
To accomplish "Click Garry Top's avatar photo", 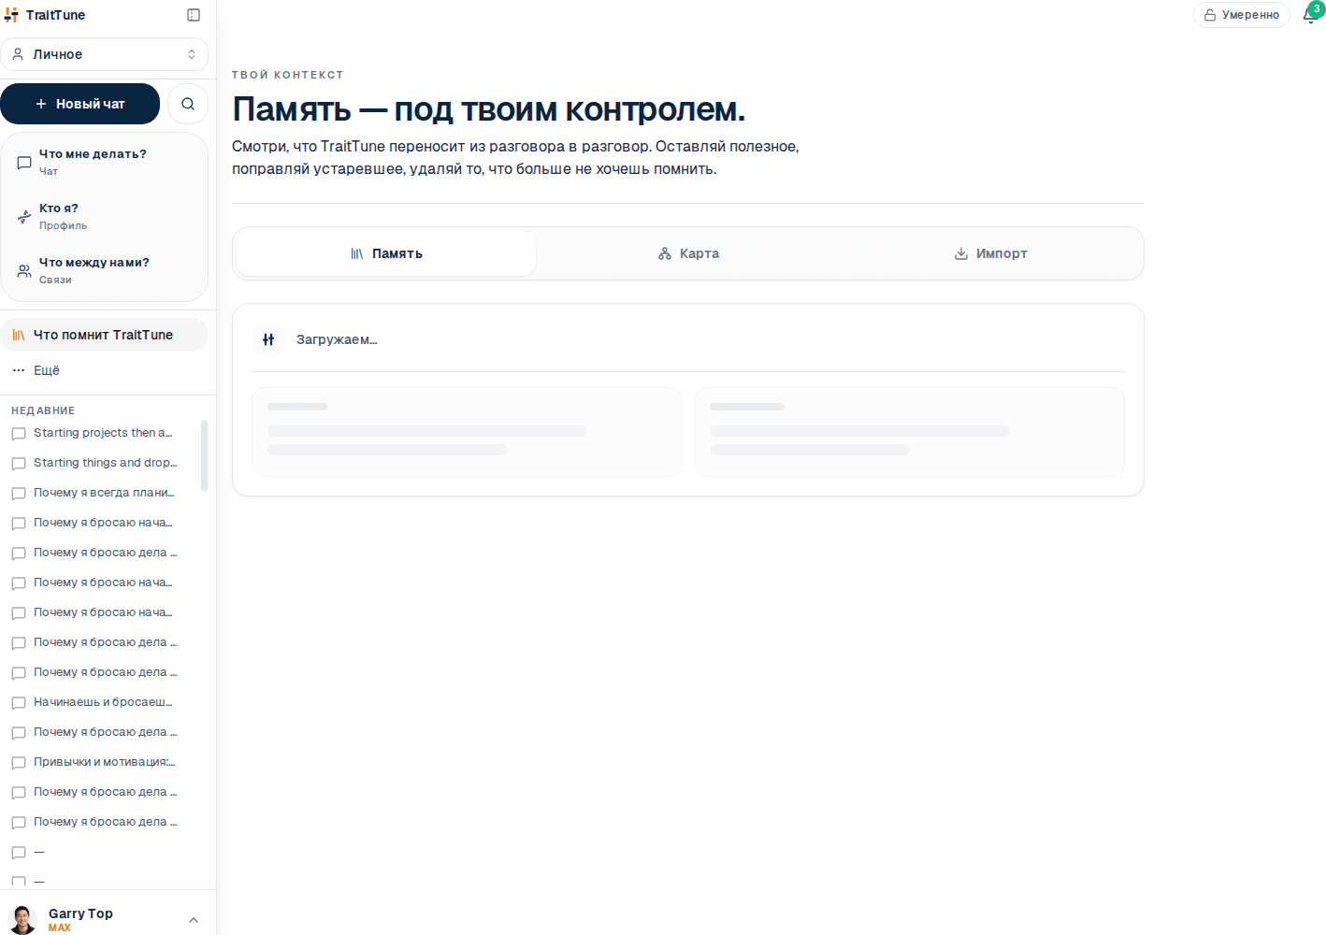I will [22, 920].
